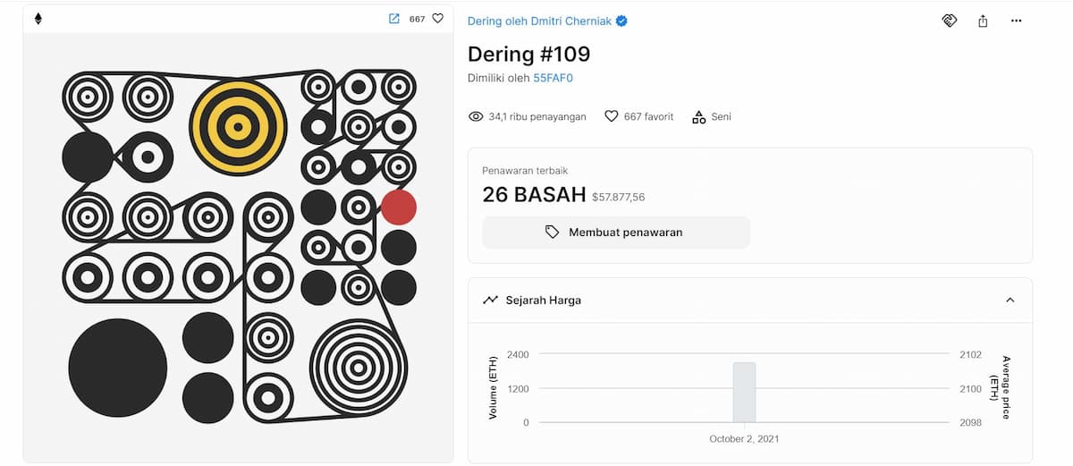Select the Seni category icon
The width and height of the screenshot is (1073, 466).
click(699, 116)
